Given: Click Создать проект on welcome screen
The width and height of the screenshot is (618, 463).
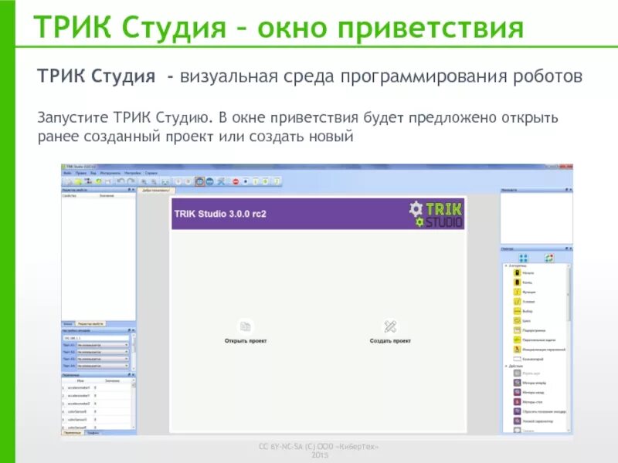Looking at the screenshot, I should click(390, 332).
